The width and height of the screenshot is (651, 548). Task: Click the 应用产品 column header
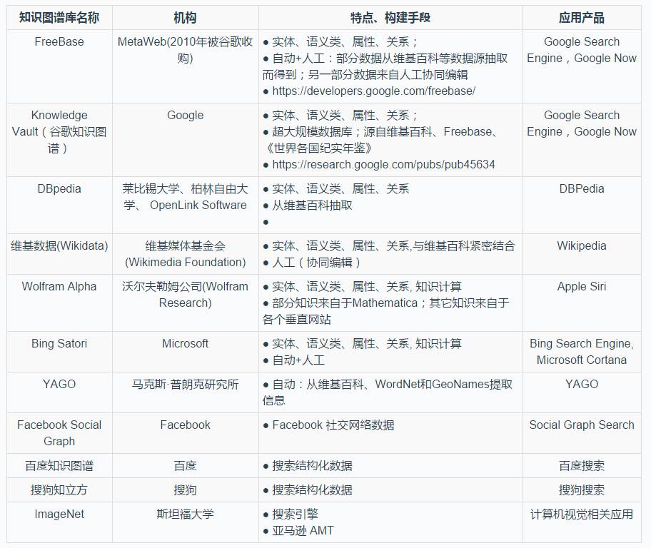click(x=582, y=18)
